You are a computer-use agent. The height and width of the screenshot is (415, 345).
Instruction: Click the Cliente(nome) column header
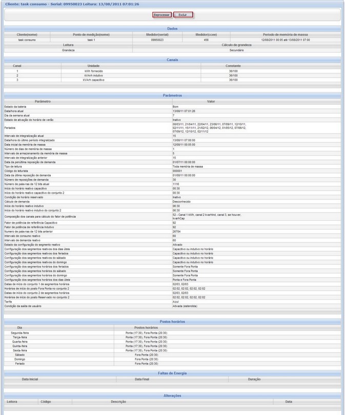point(28,34)
